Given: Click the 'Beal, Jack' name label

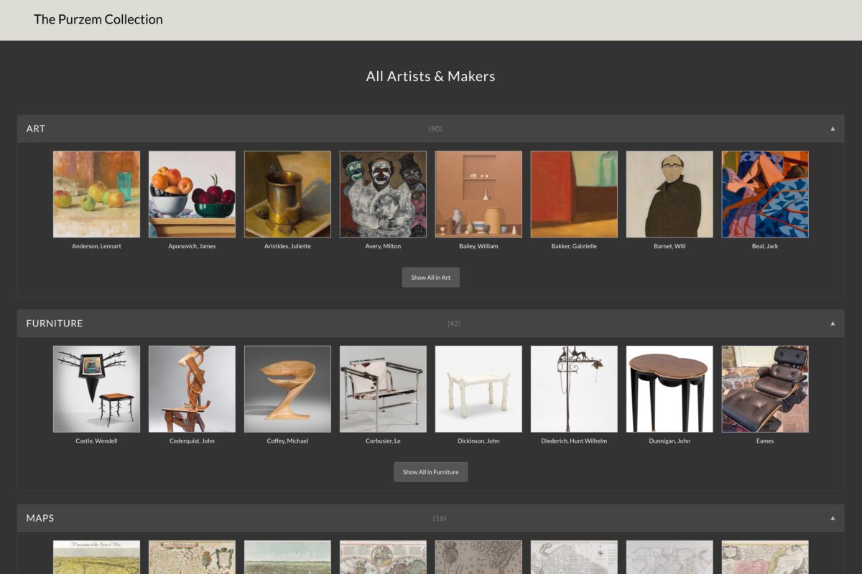Looking at the screenshot, I should tap(765, 246).
